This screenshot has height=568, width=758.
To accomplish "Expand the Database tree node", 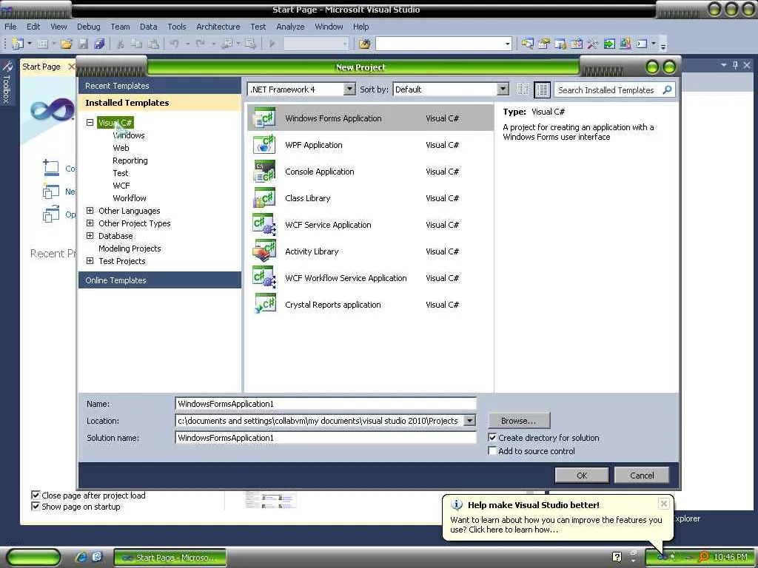I will pos(90,235).
